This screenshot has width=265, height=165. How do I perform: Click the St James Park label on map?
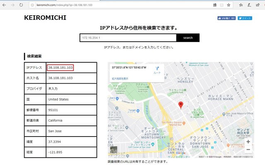[197, 117]
